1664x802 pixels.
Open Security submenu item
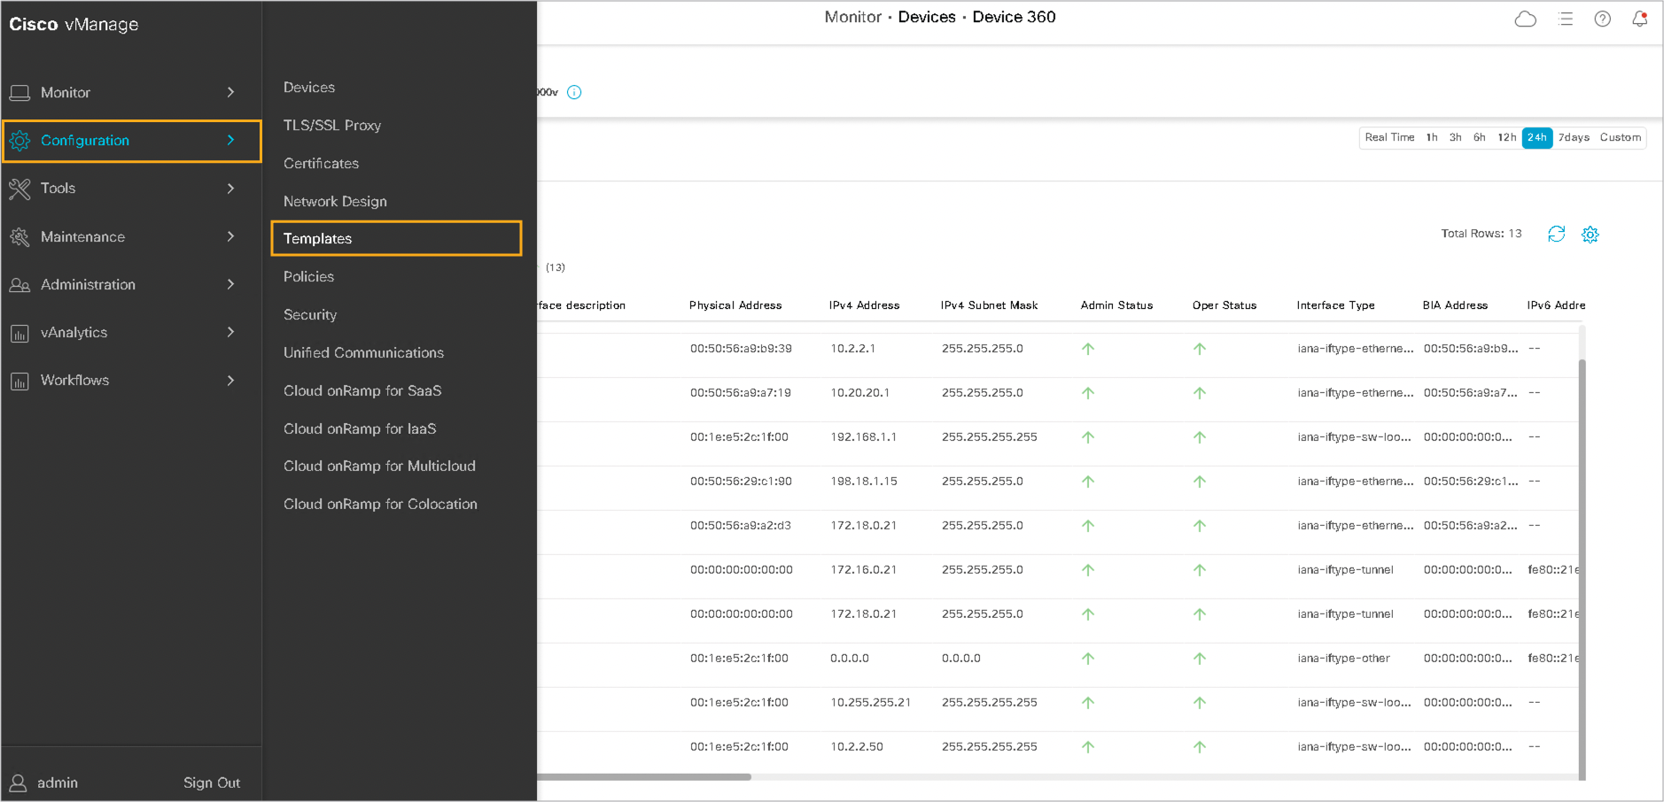point(310,315)
